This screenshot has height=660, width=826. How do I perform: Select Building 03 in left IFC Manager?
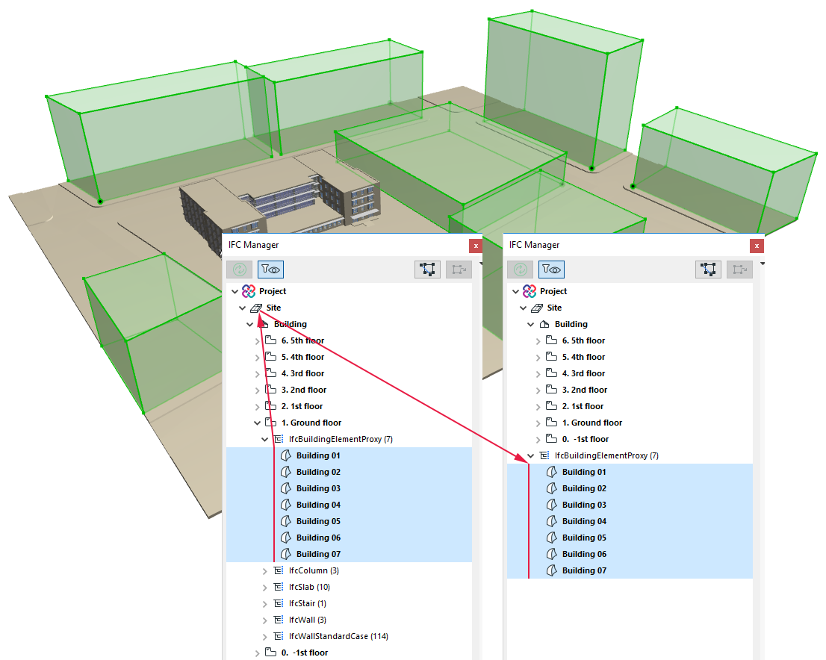pos(350,488)
